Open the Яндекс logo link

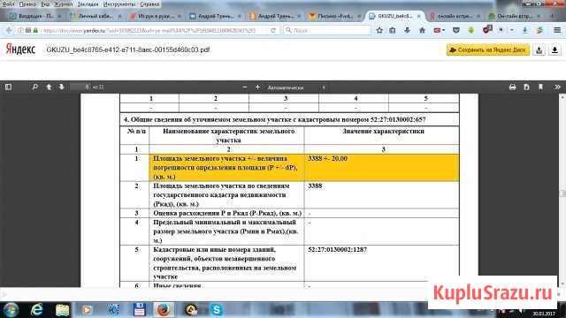click(x=20, y=49)
